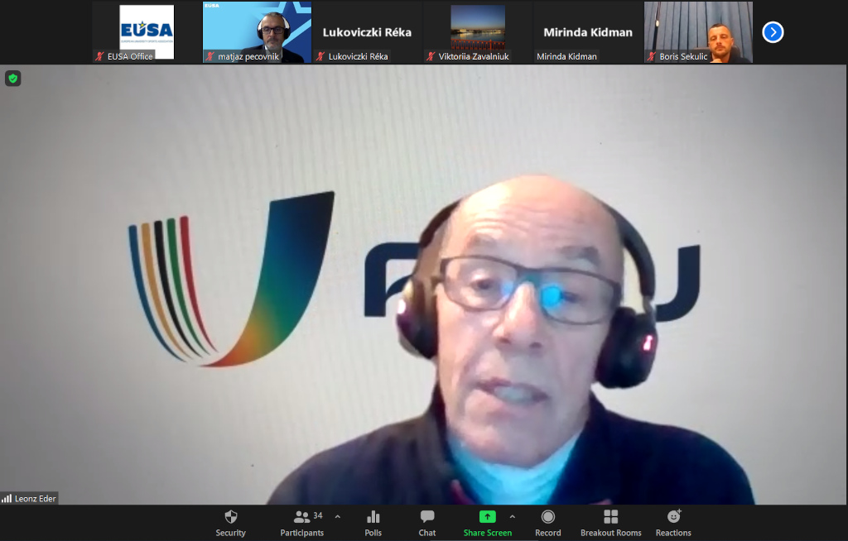Open the Share Screen options chevron

click(513, 516)
